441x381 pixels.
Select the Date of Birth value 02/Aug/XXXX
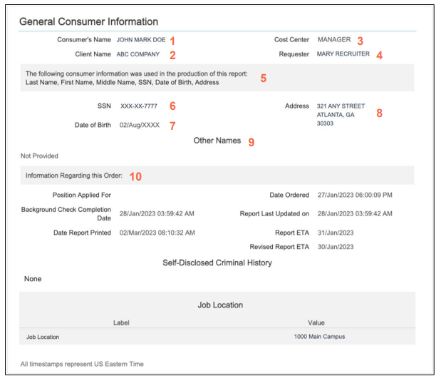pos(140,126)
